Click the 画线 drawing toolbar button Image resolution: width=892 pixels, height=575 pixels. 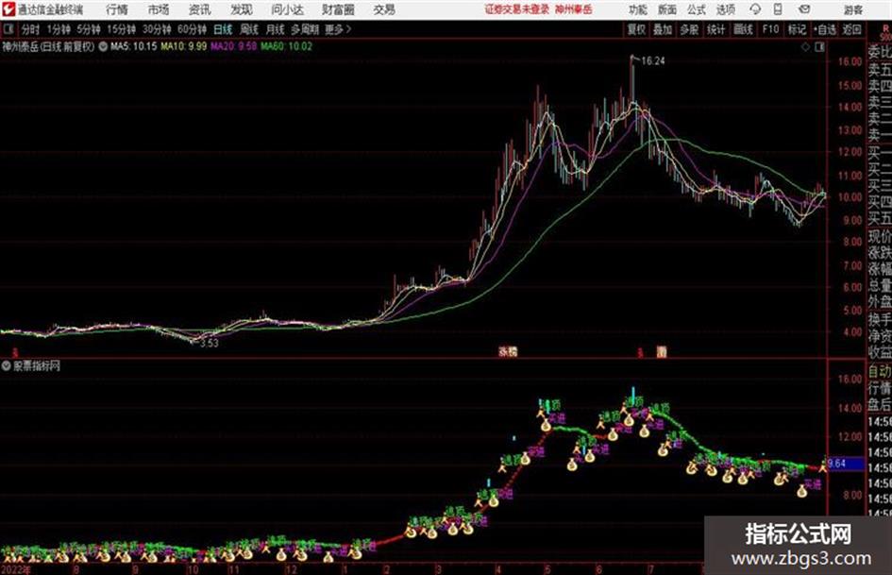coord(743,29)
